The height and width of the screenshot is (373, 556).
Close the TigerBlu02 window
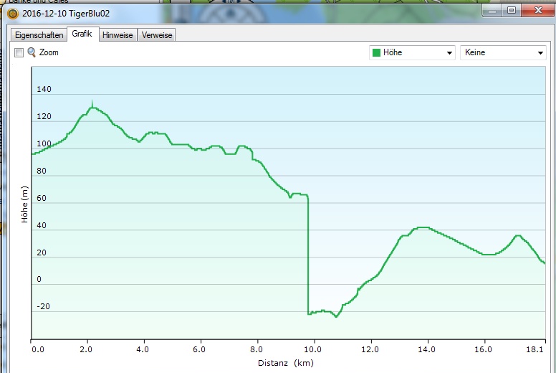click(536, 10)
